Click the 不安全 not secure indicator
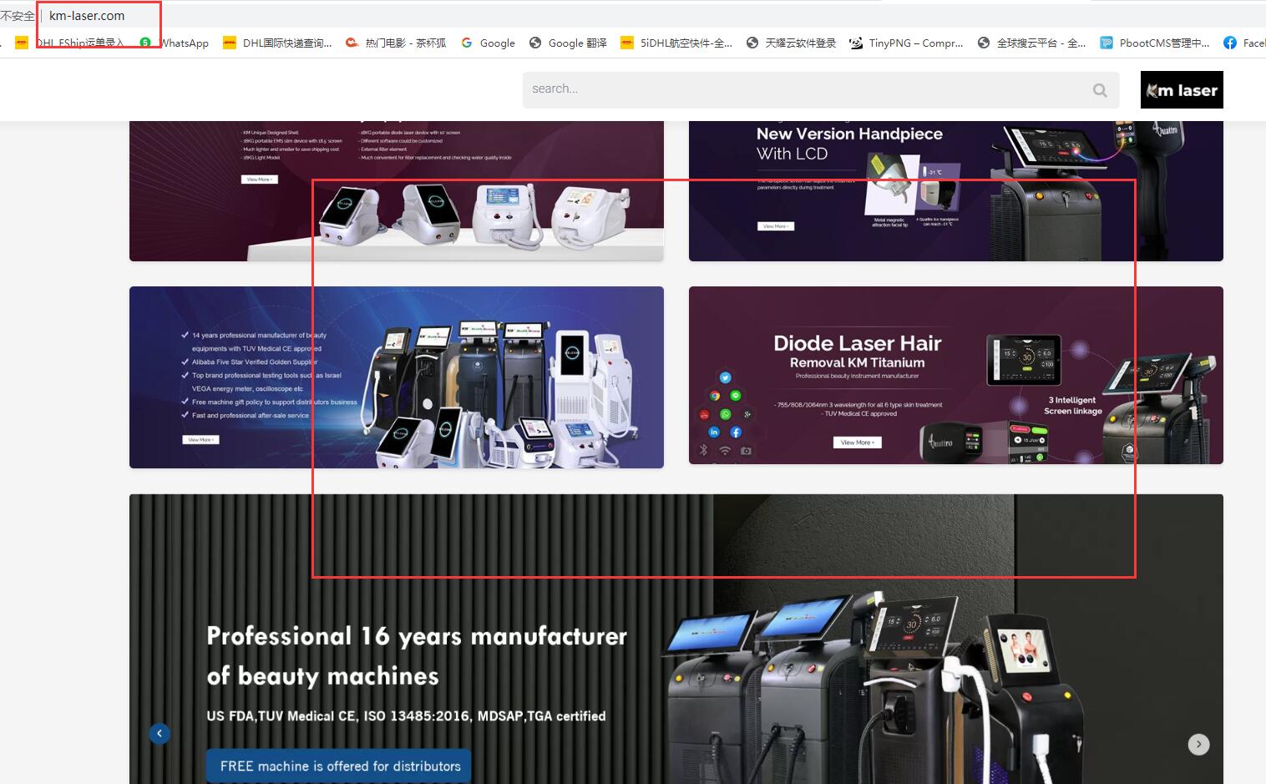 [17, 16]
